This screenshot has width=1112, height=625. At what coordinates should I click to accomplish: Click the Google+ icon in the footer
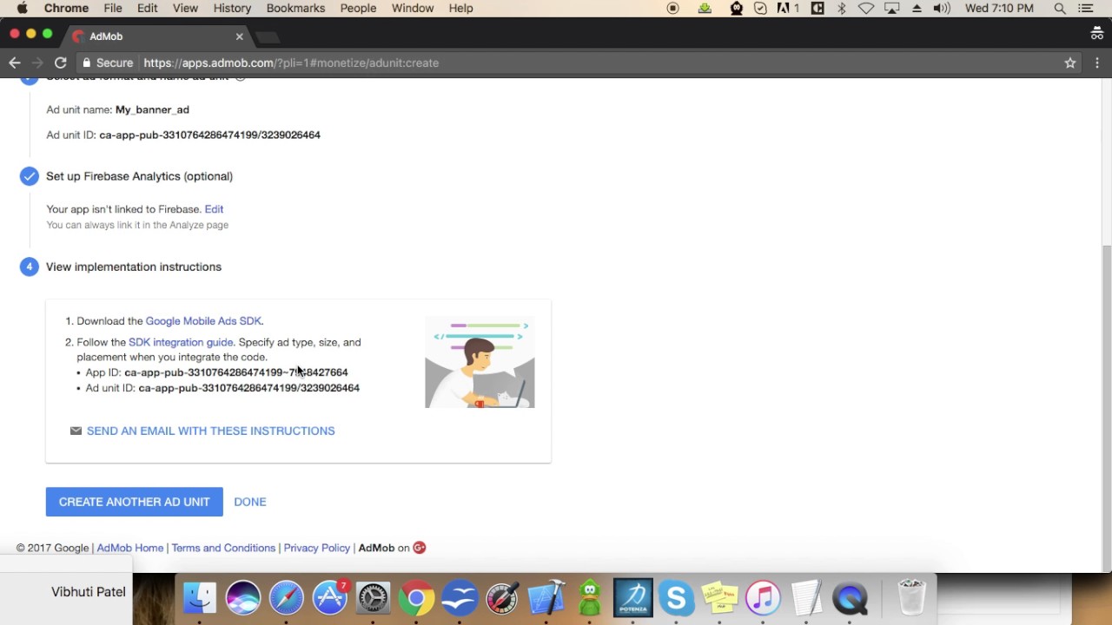coord(420,548)
